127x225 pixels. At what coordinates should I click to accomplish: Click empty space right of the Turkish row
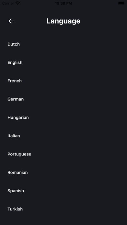click(75, 209)
